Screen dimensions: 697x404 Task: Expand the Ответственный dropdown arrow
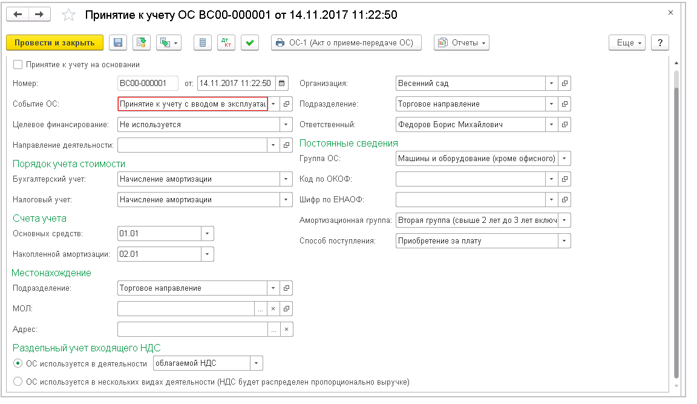coord(552,125)
